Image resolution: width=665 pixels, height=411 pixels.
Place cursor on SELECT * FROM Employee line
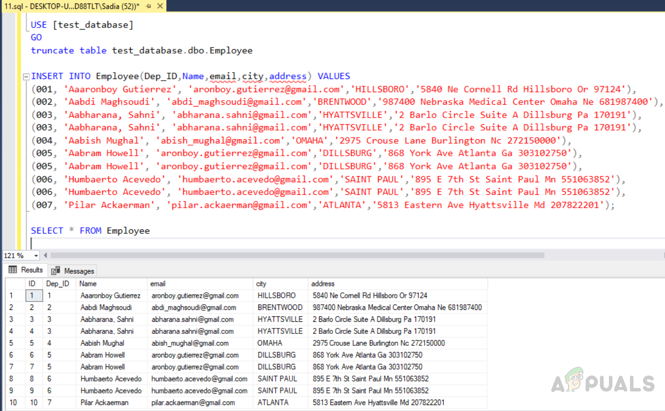[90, 231]
